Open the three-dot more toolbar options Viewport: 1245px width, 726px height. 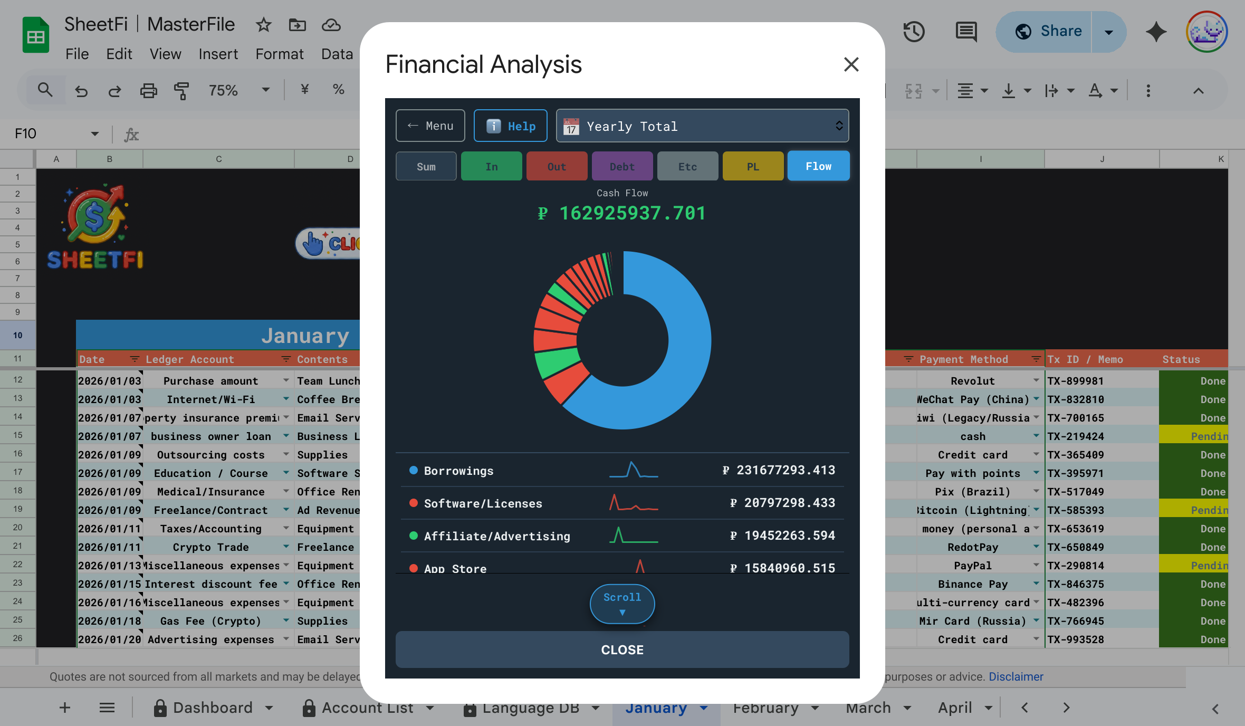click(x=1148, y=91)
